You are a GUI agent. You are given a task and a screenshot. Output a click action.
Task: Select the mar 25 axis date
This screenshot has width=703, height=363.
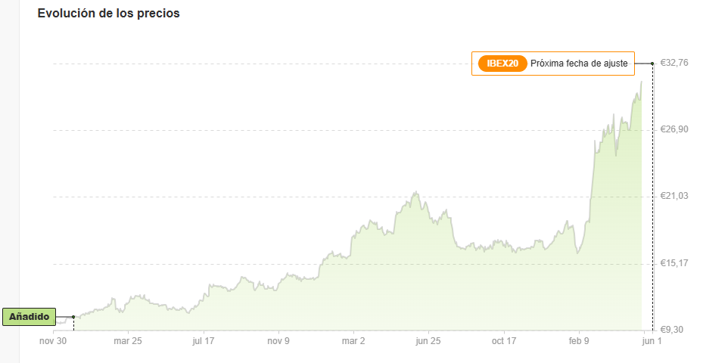[128, 341]
